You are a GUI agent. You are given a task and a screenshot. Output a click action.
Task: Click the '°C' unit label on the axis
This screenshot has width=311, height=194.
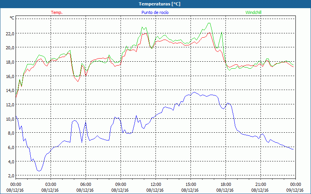12,18
